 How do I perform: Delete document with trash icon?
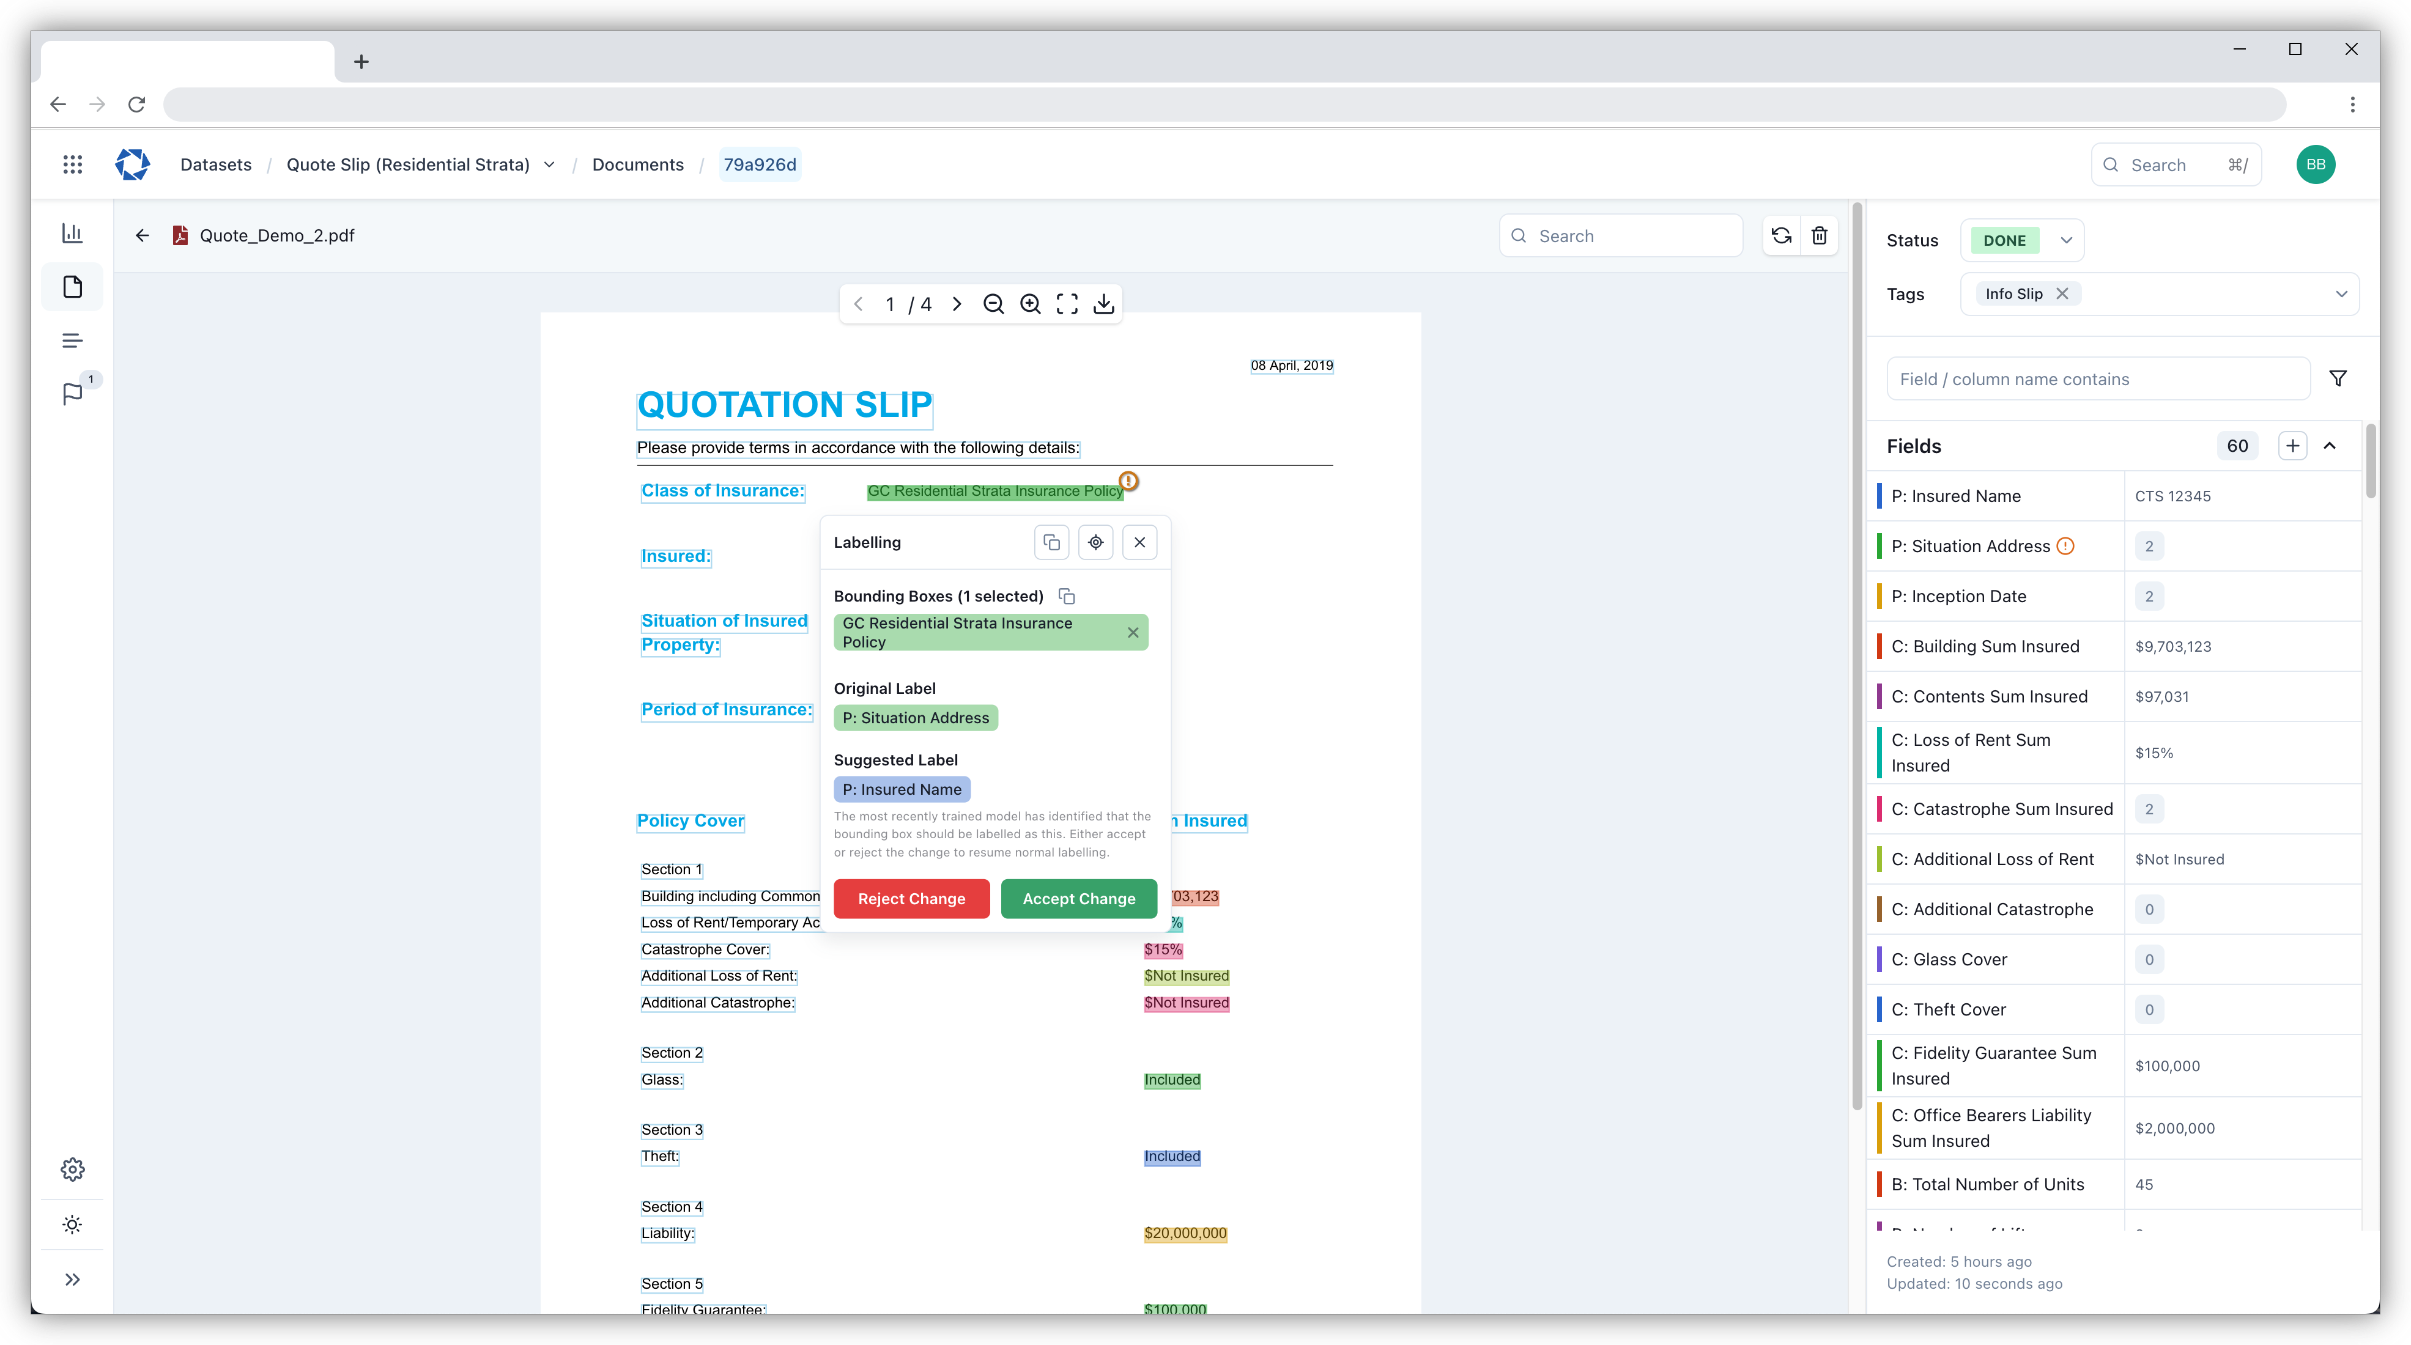pos(1818,236)
